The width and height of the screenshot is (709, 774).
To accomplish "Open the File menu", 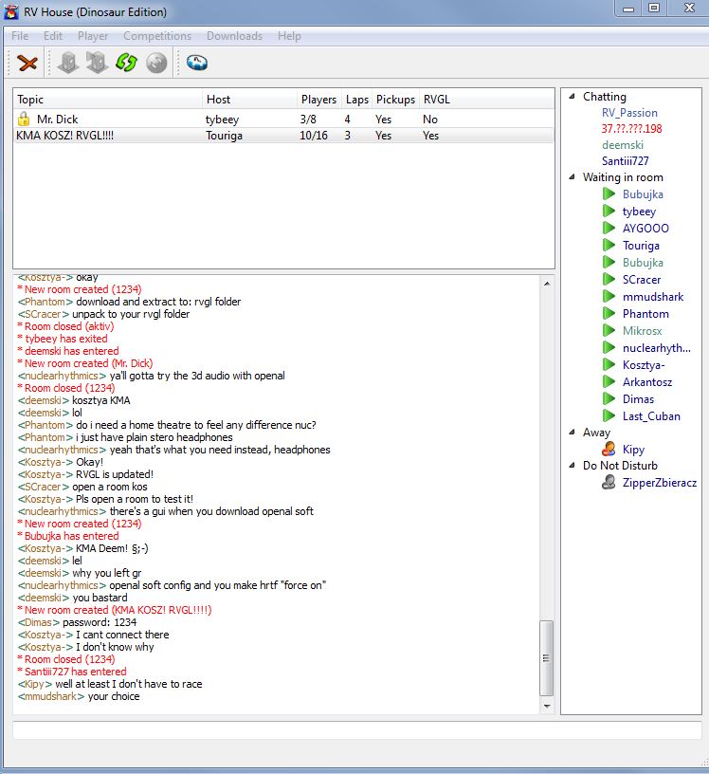I will pos(20,36).
